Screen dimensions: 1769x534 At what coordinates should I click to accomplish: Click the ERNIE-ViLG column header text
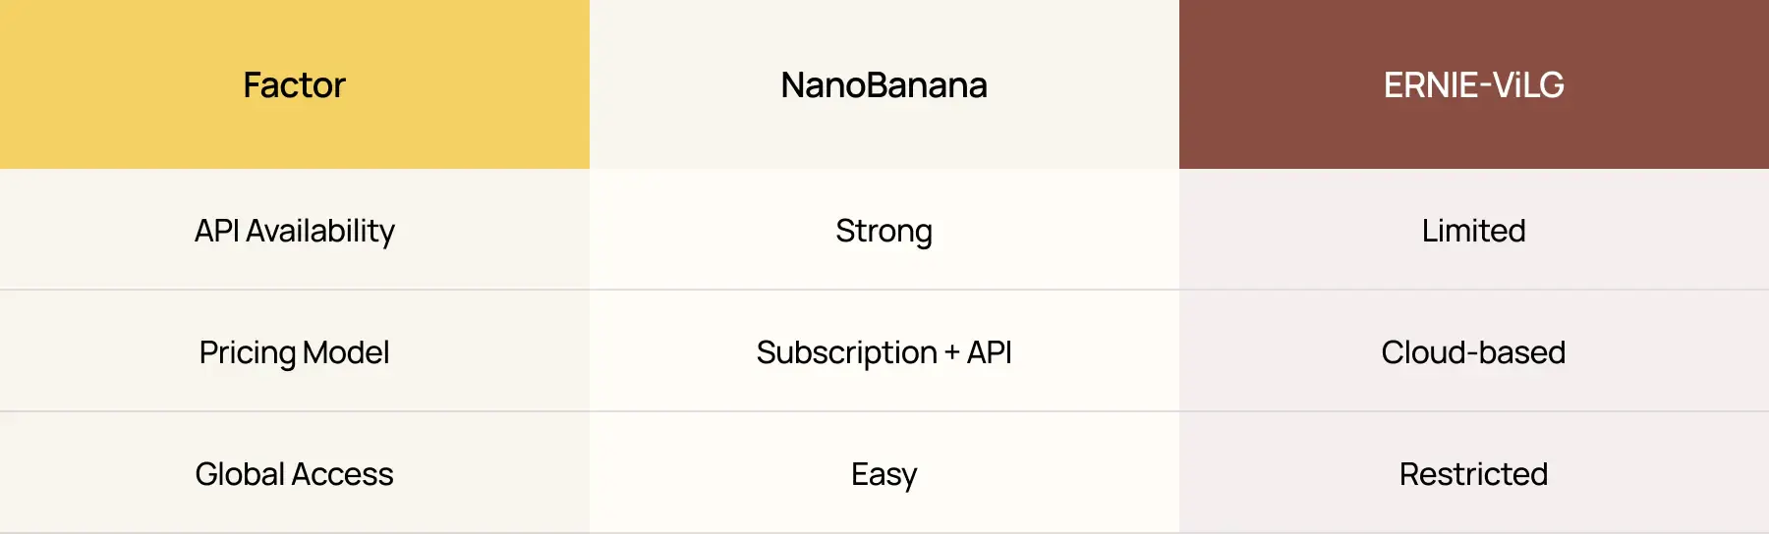[x=1473, y=85]
